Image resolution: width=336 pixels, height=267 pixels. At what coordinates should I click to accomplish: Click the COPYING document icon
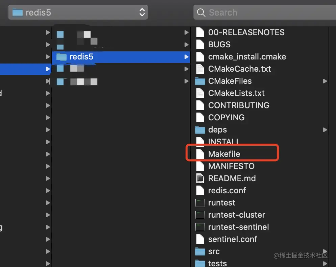point(200,118)
